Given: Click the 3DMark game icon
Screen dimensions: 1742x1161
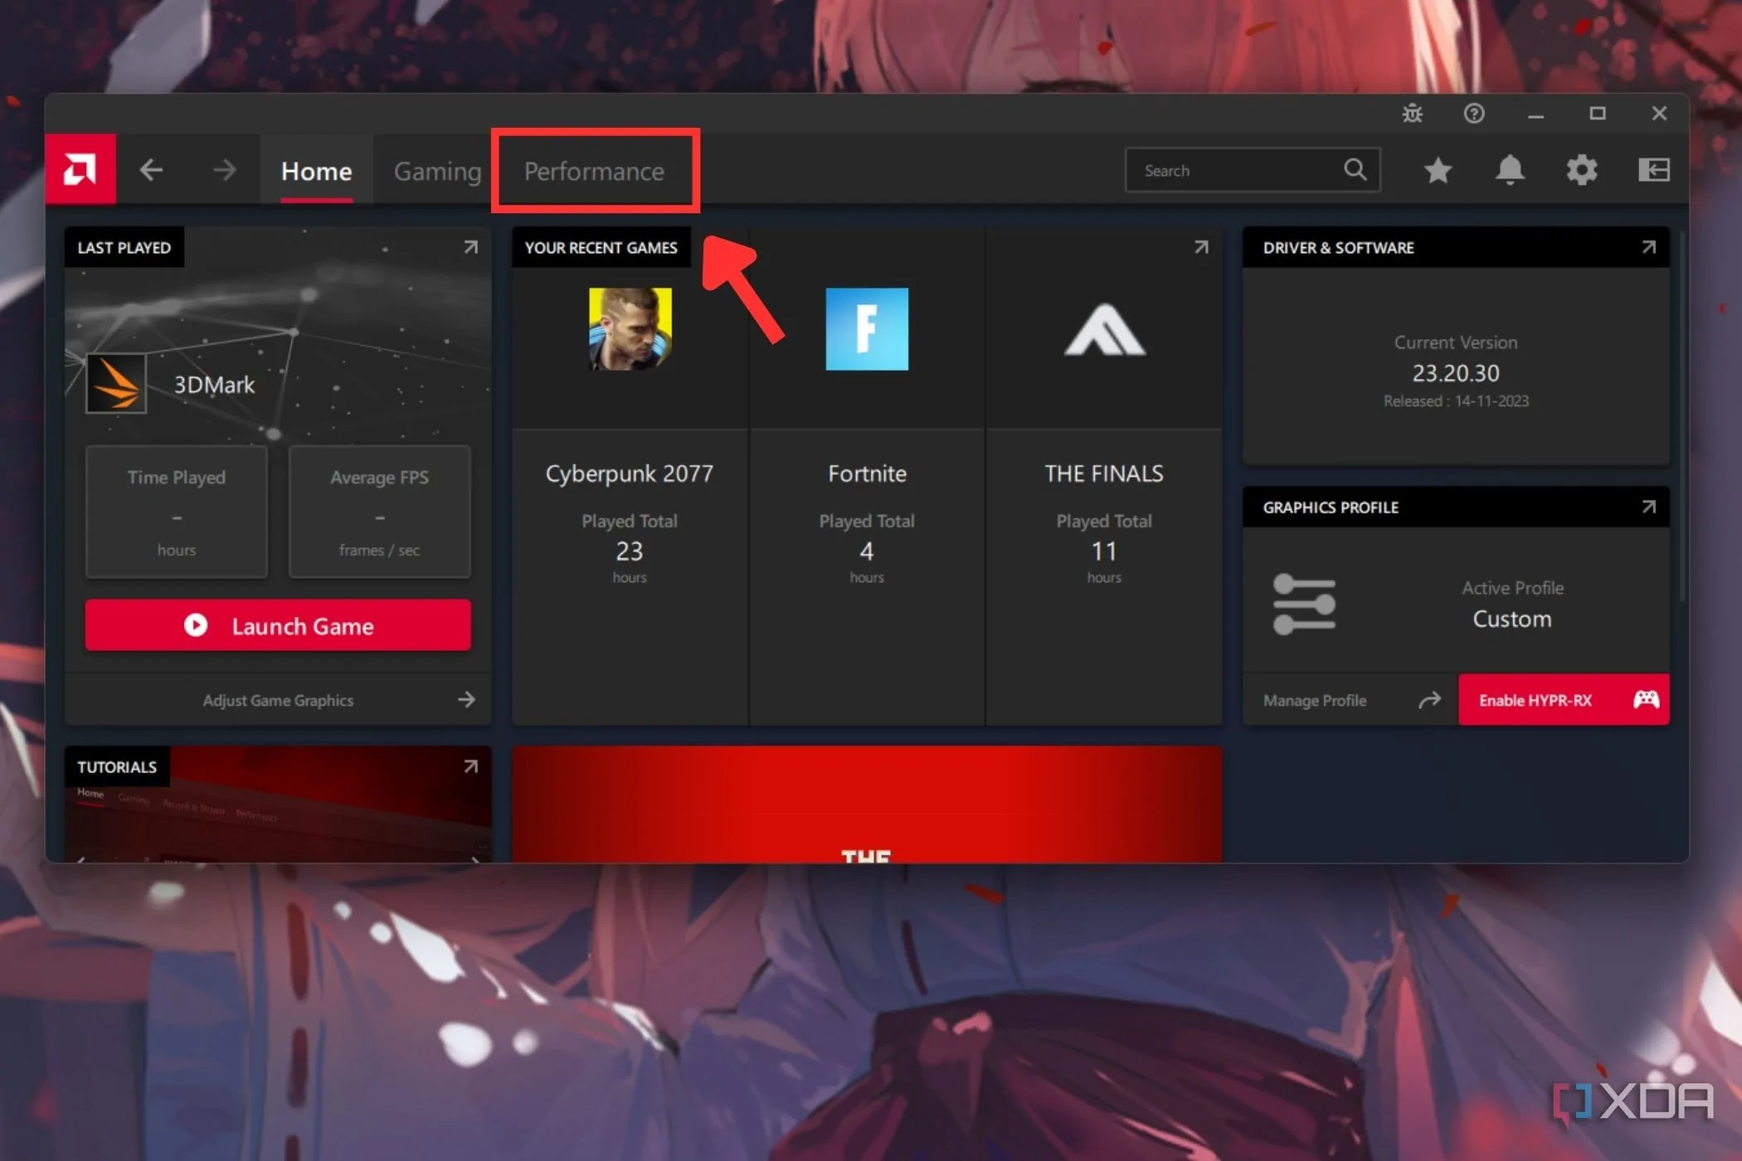Looking at the screenshot, I should pos(116,384).
